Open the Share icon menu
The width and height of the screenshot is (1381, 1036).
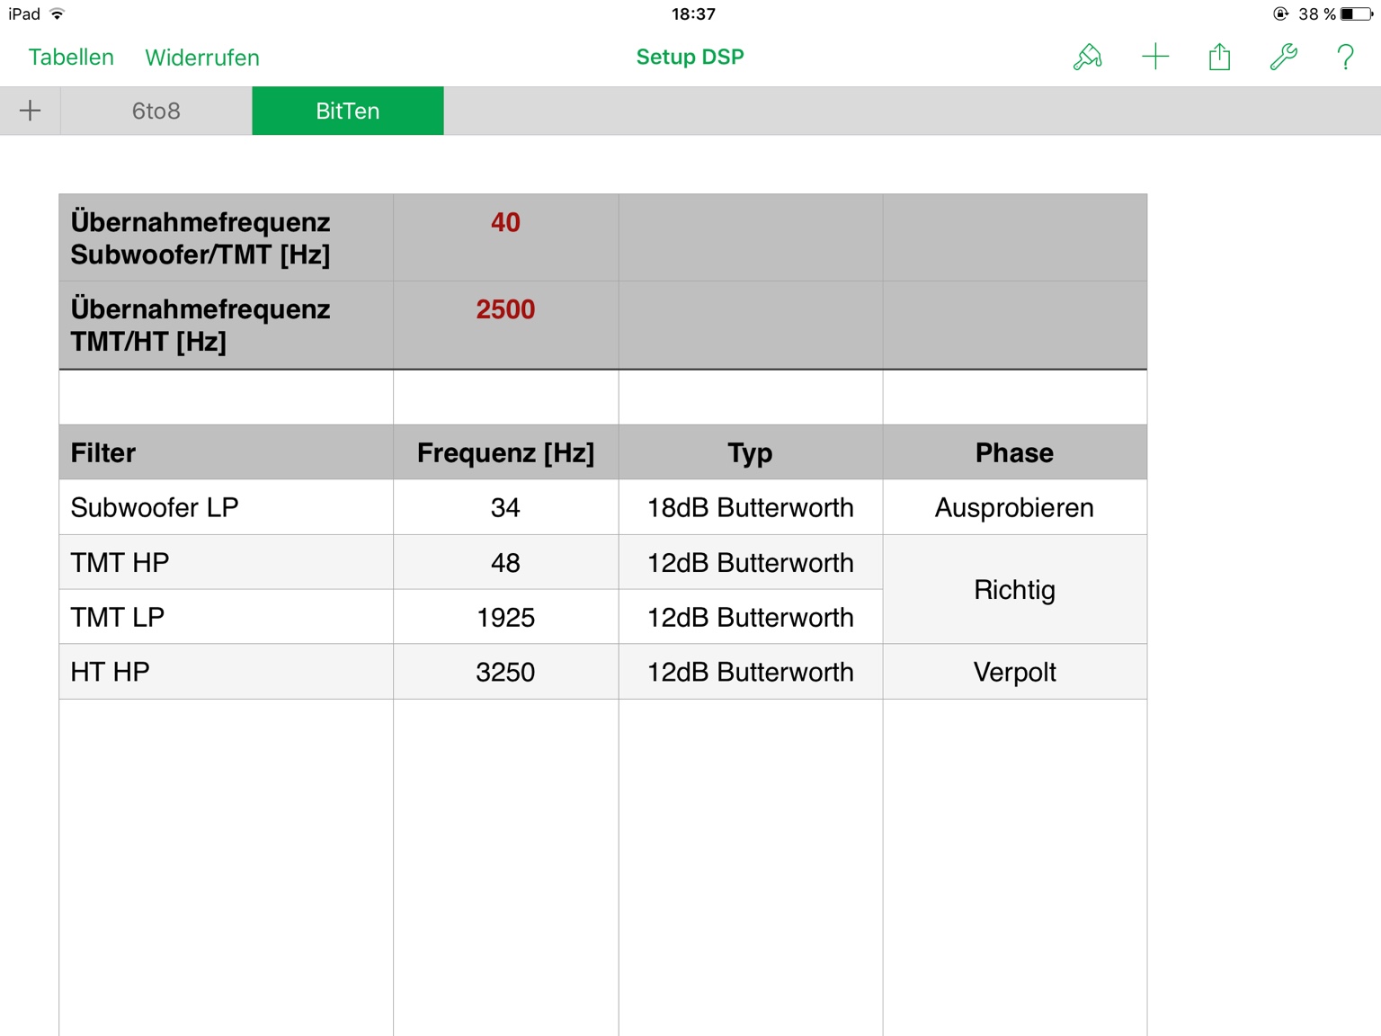1219,58
